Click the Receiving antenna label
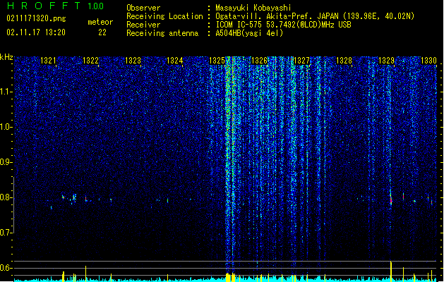Image resolution: width=444 pixels, height=282 pixels. tap(162, 33)
